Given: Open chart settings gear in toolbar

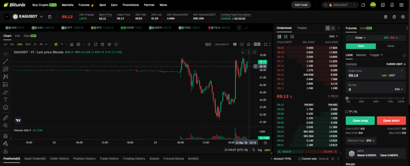Looking at the screenshot, I should [109, 44].
